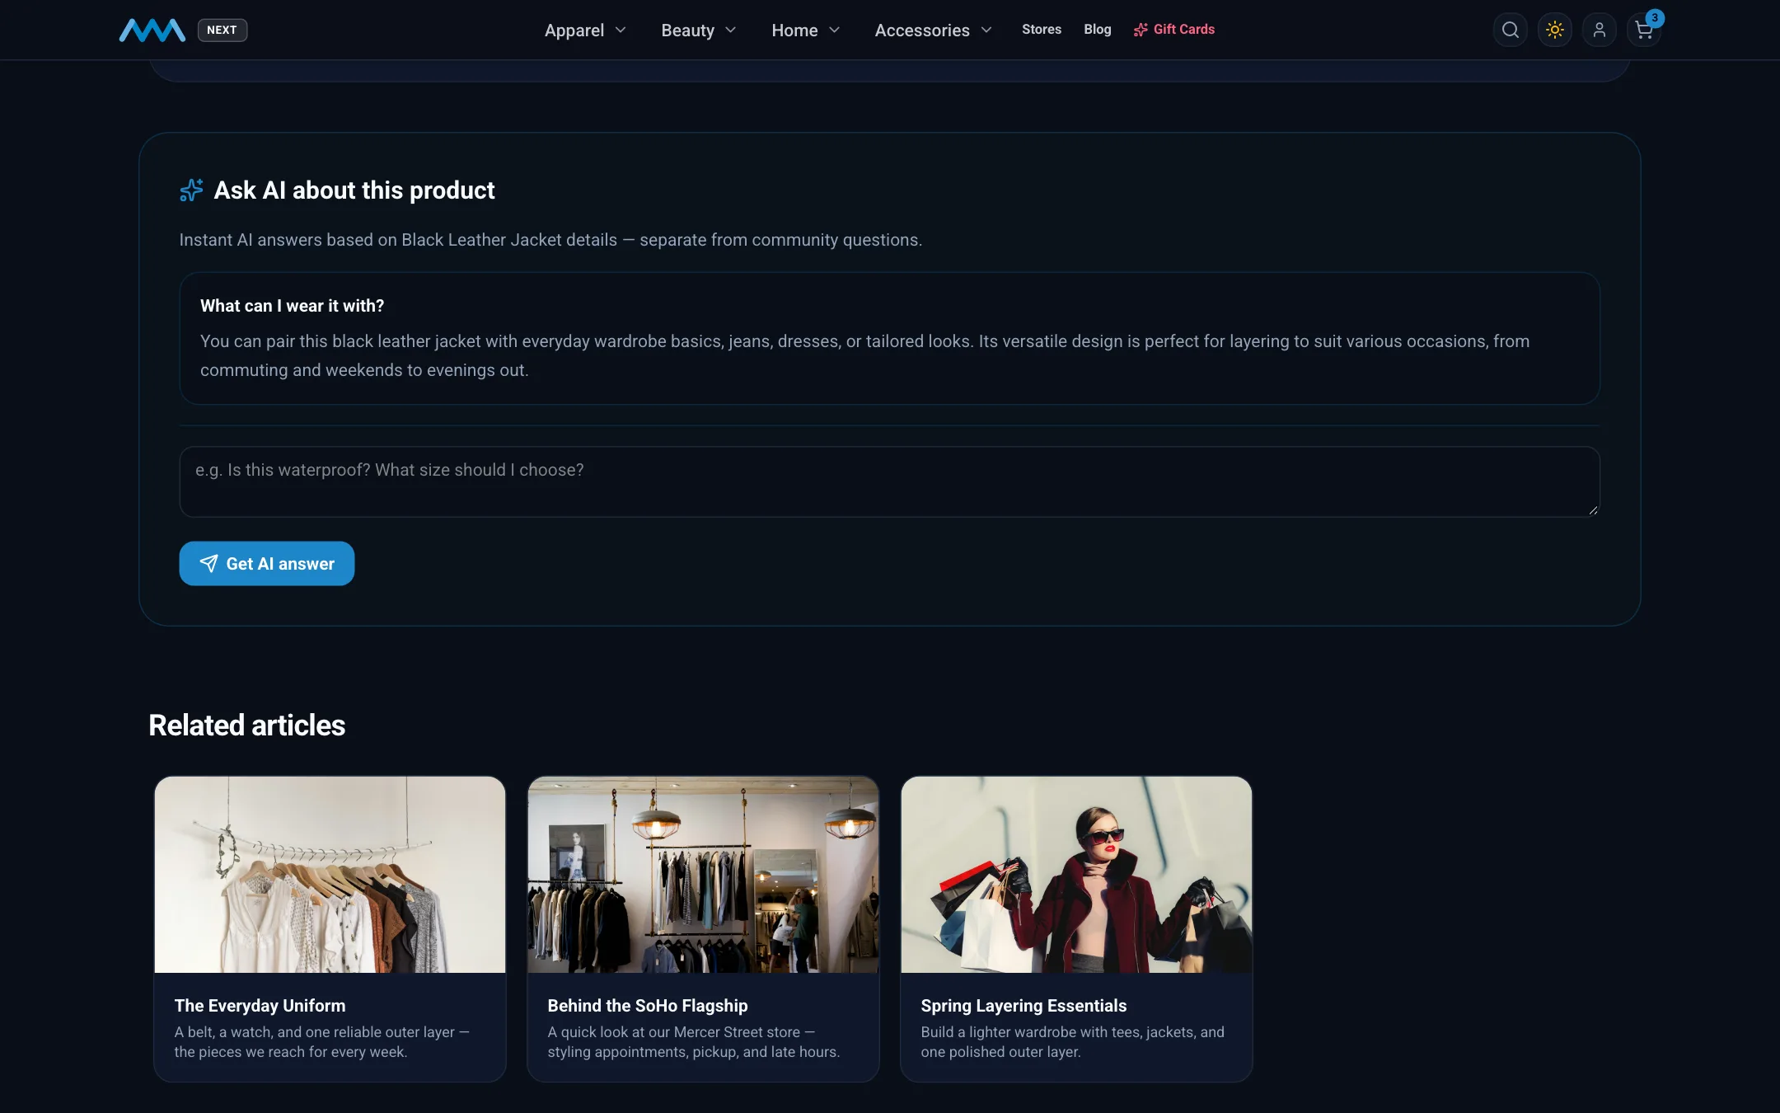Expand the Apparel dropdown menu
This screenshot has height=1113, width=1780.
tap(585, 30)
